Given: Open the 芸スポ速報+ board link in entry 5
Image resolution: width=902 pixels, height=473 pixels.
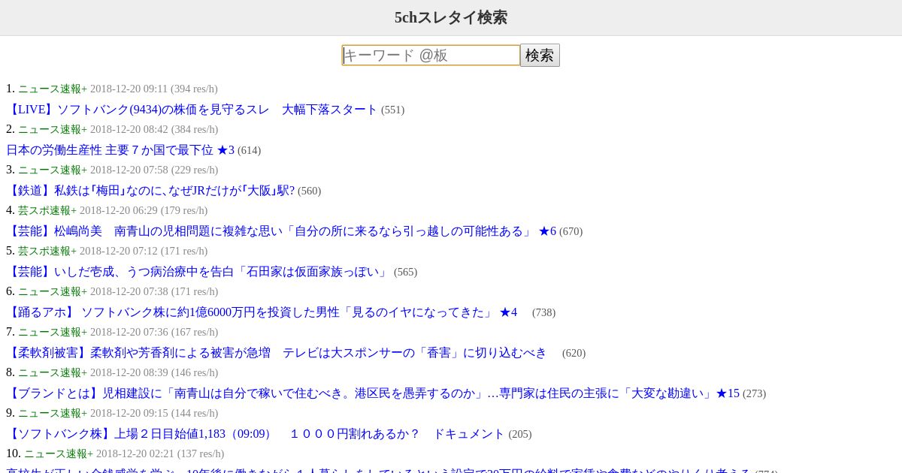Looking at the screenshot, I should pyautogui.click(x=47, y=251).
